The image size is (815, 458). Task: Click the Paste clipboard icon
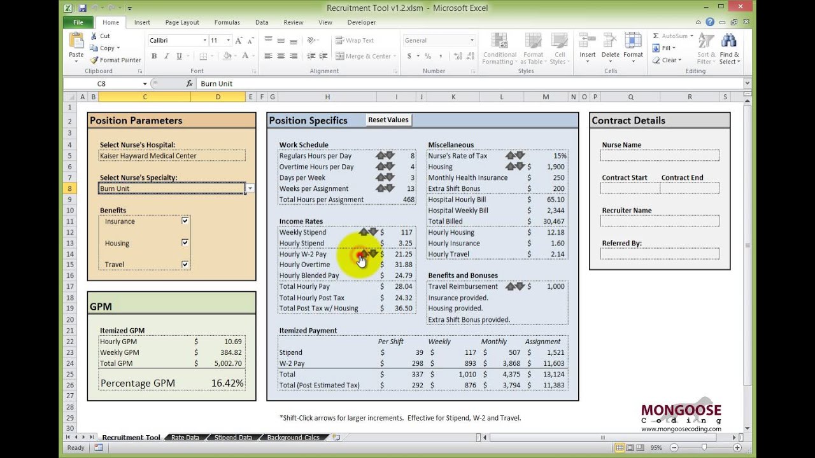click(76, 41)
